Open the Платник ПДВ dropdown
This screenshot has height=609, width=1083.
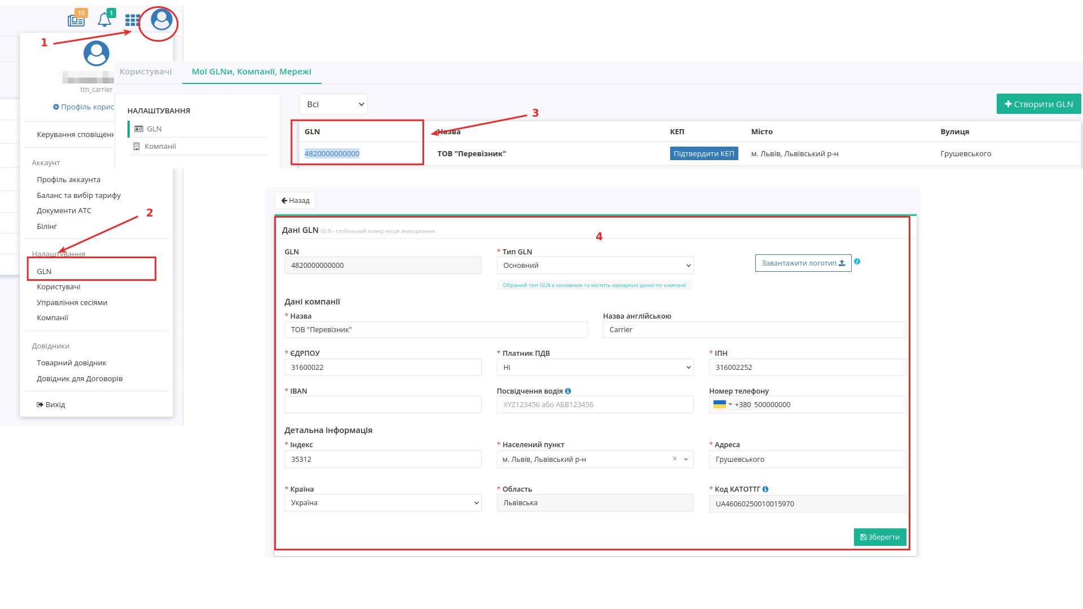(595, 367)
